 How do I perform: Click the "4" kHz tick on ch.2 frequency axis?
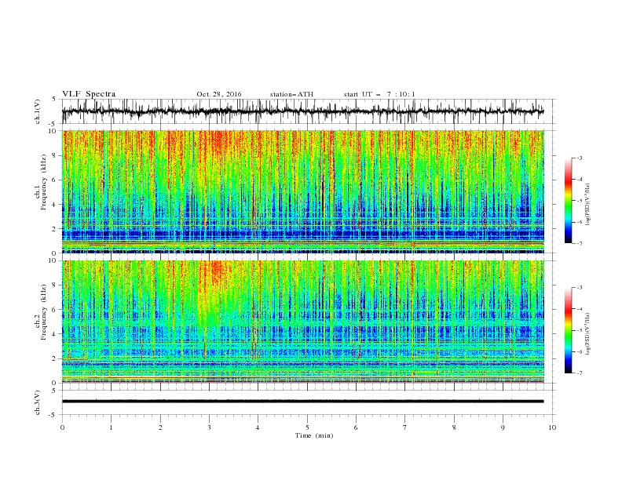tap(55, 334)
